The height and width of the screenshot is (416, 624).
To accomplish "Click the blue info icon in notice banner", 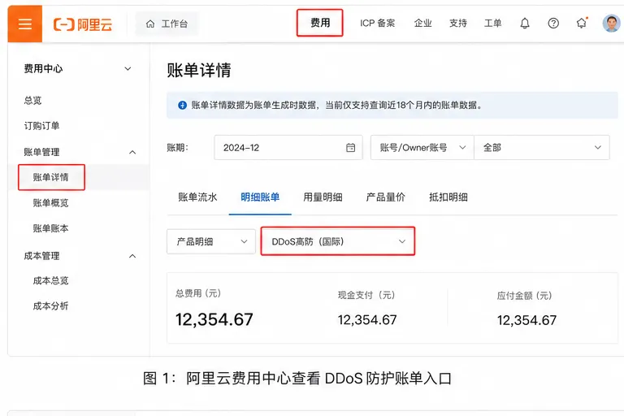I will click(x=182, y=105).
